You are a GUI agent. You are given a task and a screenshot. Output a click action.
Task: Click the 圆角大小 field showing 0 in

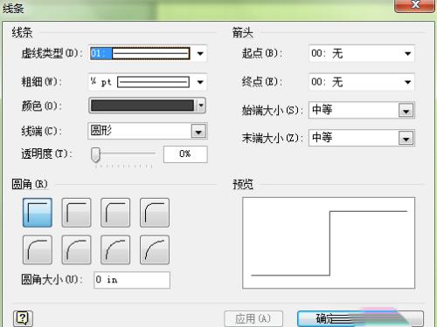coord(132,280)
